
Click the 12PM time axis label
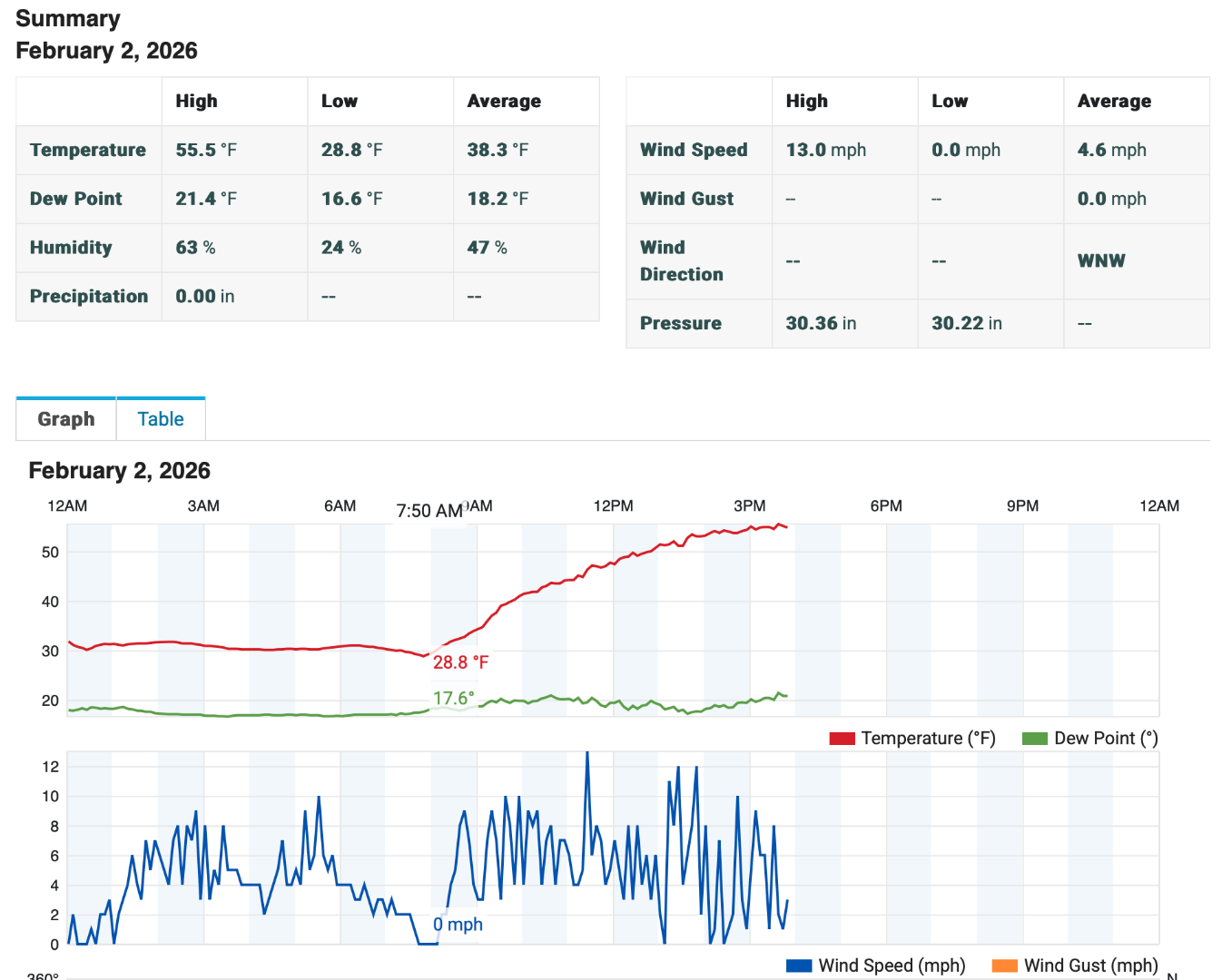pos(613,505)
